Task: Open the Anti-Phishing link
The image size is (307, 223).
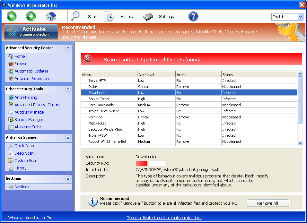Action: pos(26,98)
